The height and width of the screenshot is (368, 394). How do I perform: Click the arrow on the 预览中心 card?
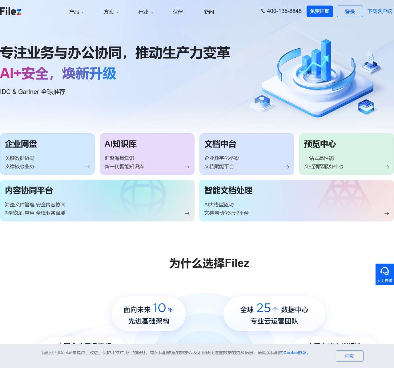pos(387,167)
